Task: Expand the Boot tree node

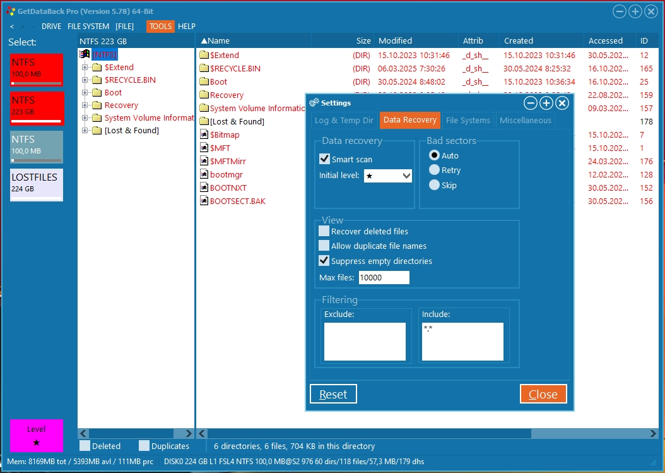Action: 85,93
